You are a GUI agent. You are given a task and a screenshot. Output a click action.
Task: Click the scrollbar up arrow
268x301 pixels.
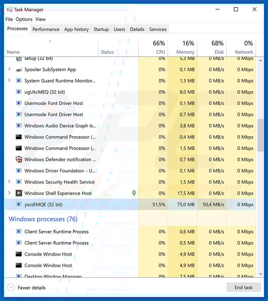pos(260,61)
